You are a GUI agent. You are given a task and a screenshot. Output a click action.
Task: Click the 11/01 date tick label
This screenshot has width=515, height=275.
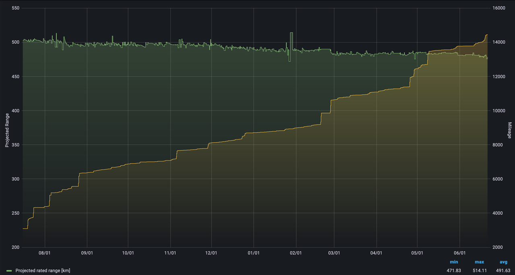coord(171,253)
